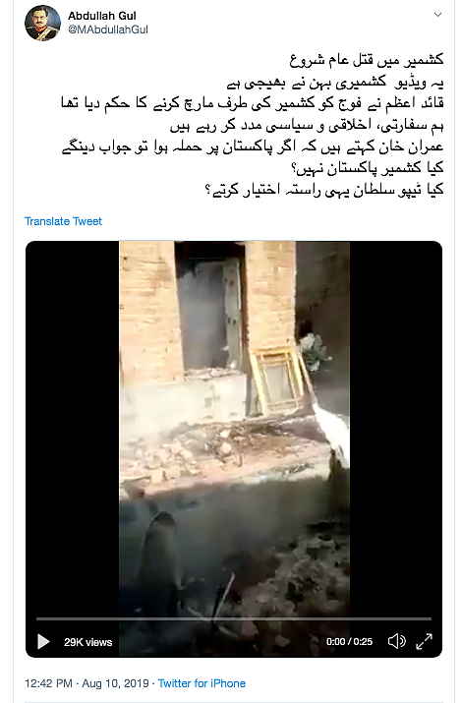Click the video progress bar

(234, 618)
